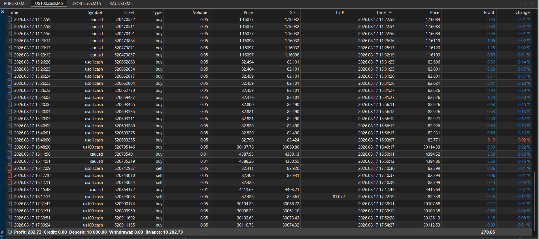Close the Toolbox panel with the X
539x239 pixels.
(x=3, y=12)
